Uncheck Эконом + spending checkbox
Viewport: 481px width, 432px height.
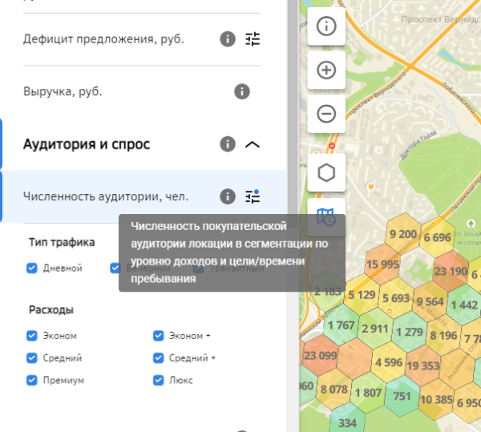coord(158,336)
